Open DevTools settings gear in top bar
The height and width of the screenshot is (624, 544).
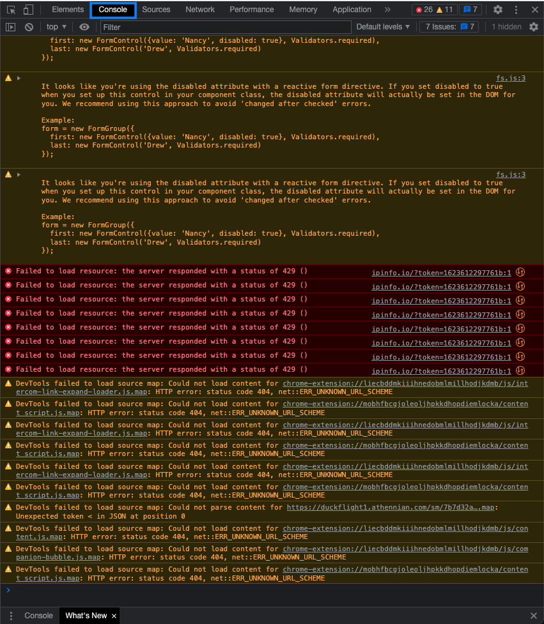tap(498, 10)
